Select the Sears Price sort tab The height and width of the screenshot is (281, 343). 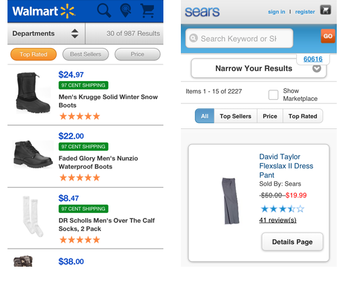(x=270, y=116)
